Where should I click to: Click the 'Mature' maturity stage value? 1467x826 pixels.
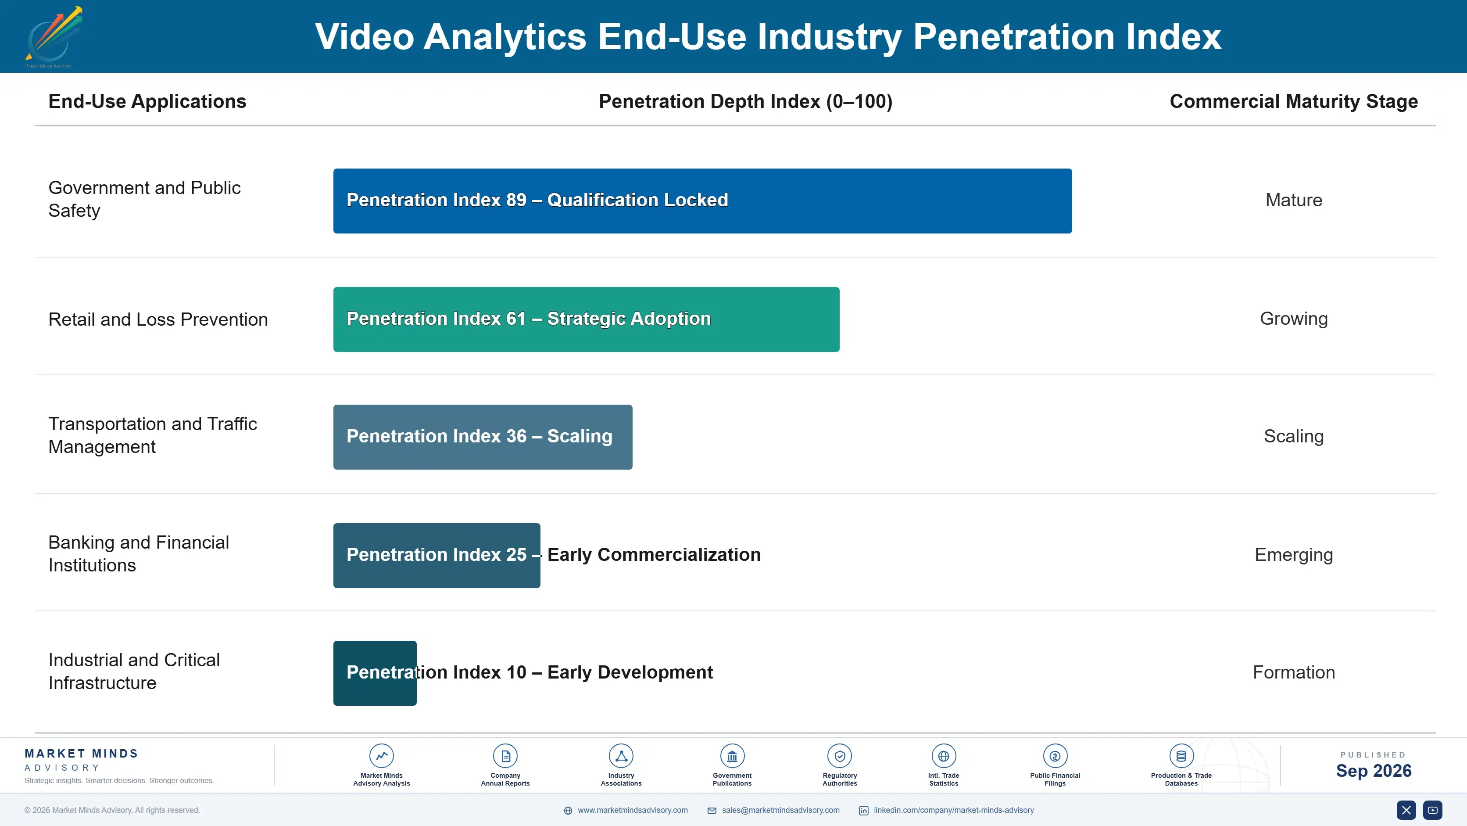click(x=1294, y=201)
